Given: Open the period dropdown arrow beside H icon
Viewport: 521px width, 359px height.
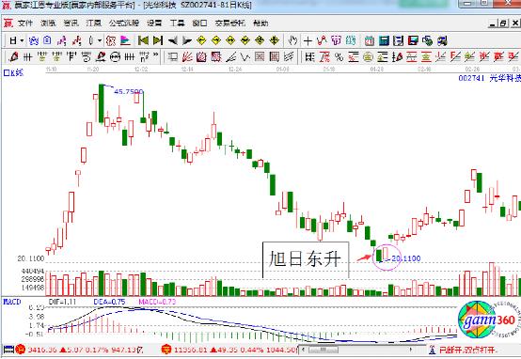Looking at the screenshot, I should coord(22,40).
